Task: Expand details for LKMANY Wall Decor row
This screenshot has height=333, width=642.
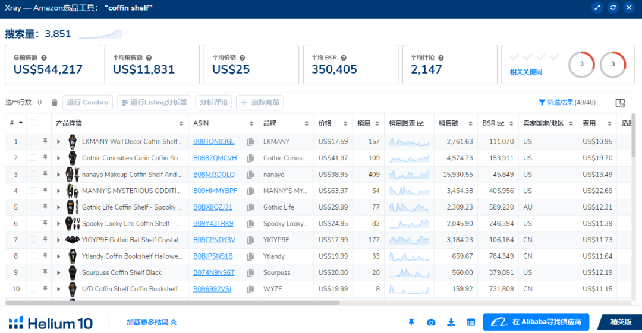Action: 58,141
